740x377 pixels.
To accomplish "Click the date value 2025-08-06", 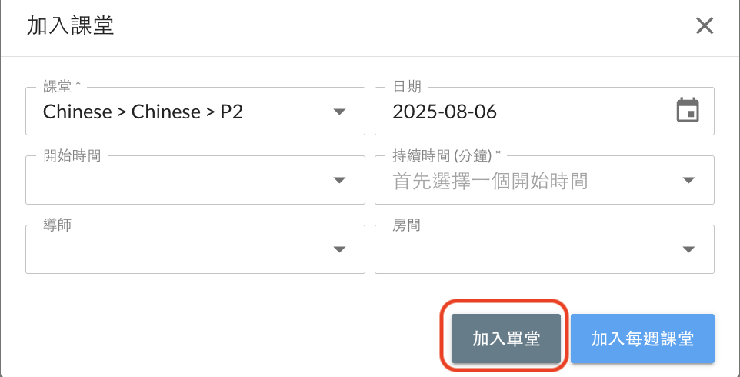I will click(x=444, y=112).
